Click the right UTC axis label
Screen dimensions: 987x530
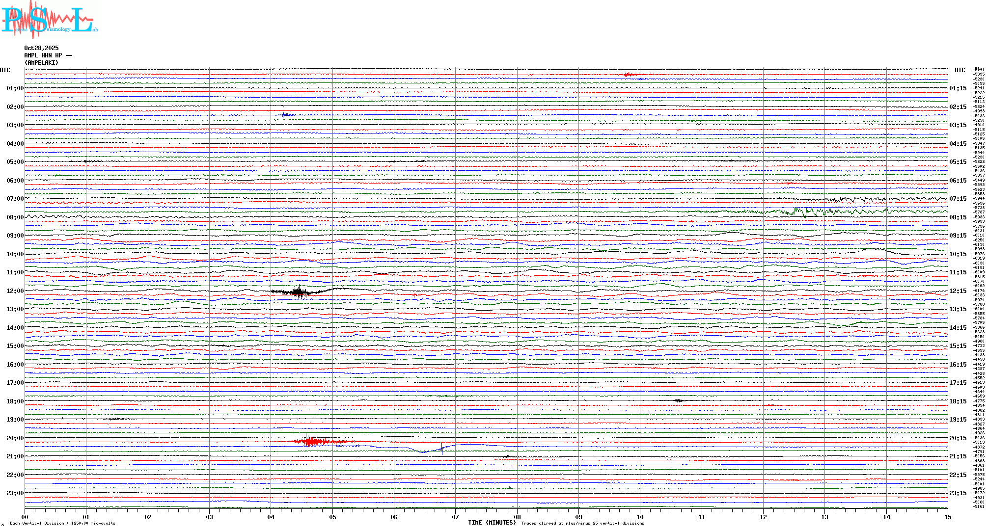[x=960, y=70]
